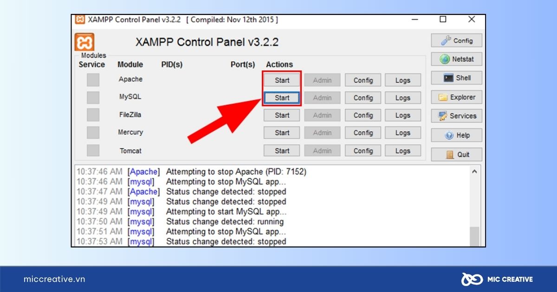Start the MySQL module

[x=282, y=98]
